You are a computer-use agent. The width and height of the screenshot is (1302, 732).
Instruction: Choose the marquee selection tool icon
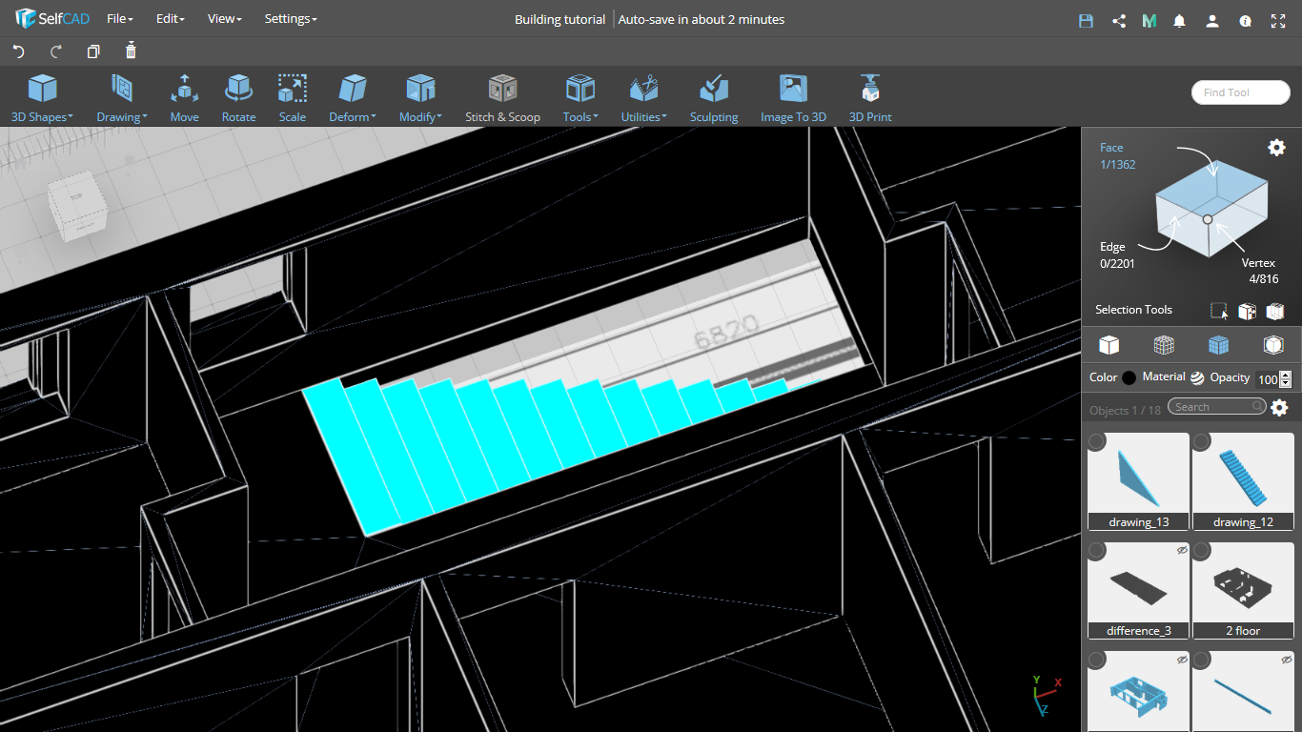[x=1218, y=311]
